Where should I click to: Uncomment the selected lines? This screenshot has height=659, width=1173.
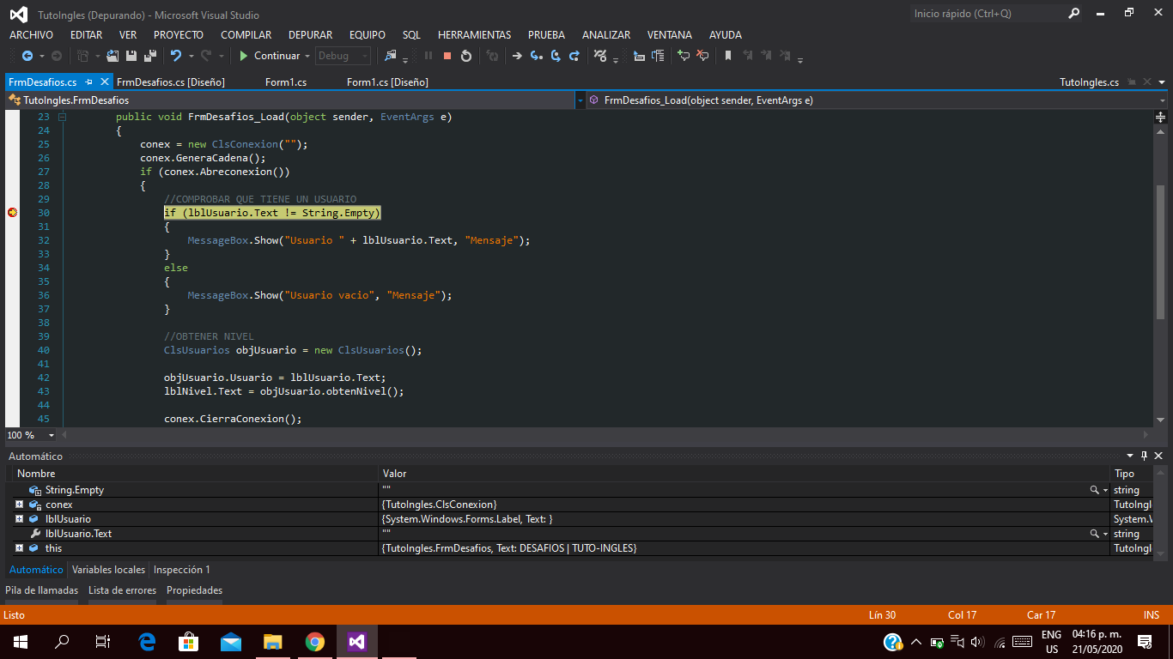[x=702, y=56]
